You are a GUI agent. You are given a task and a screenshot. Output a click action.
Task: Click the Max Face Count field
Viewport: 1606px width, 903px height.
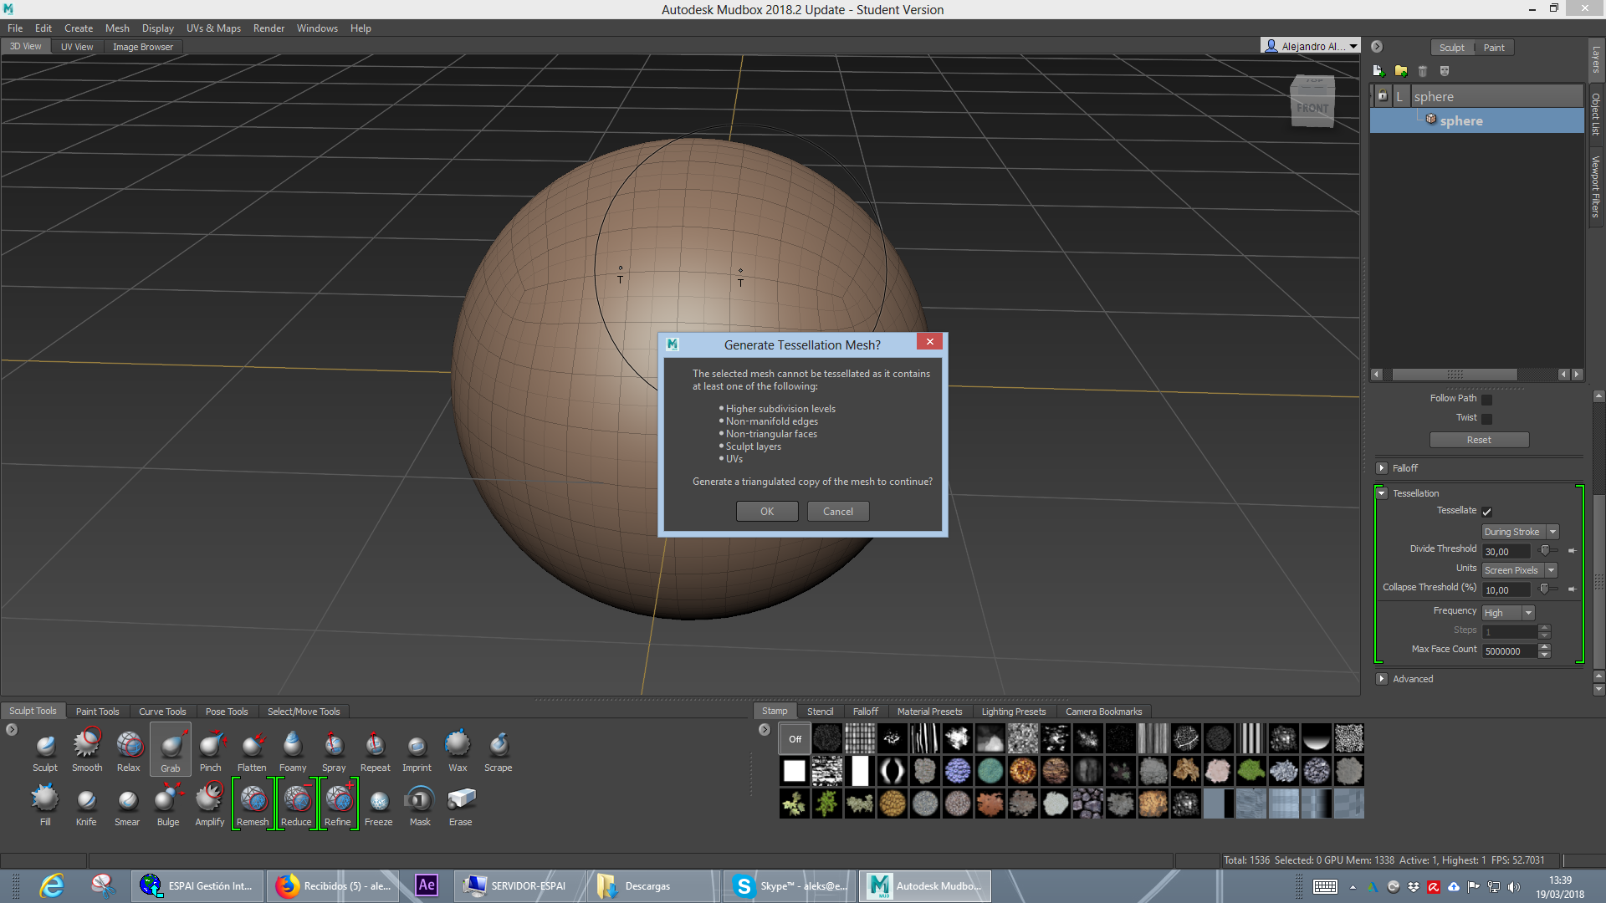[1509, 651]
